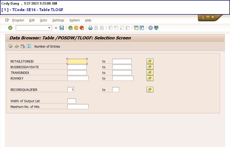This screenshot has height=147, width=230.
Task: Click the Execute clock icon
Action: coord(10,46)
